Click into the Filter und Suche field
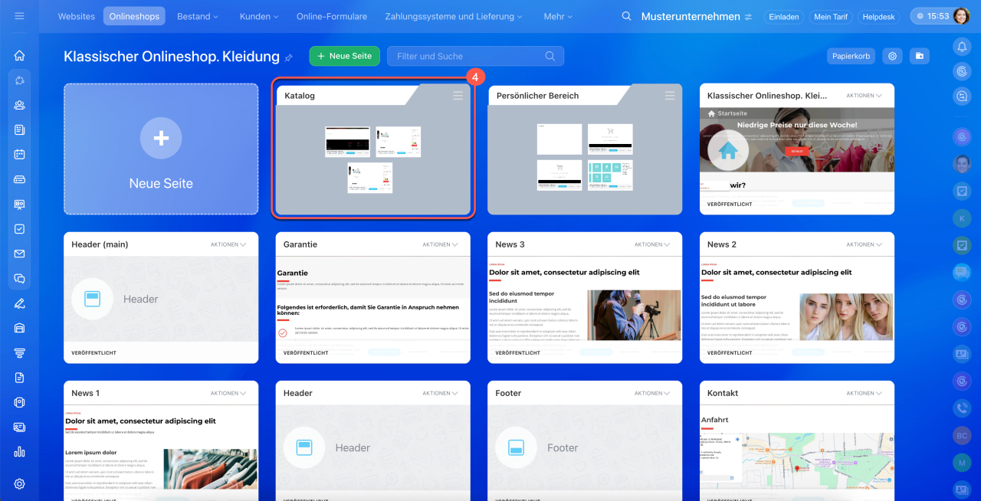 coord(475,56)
